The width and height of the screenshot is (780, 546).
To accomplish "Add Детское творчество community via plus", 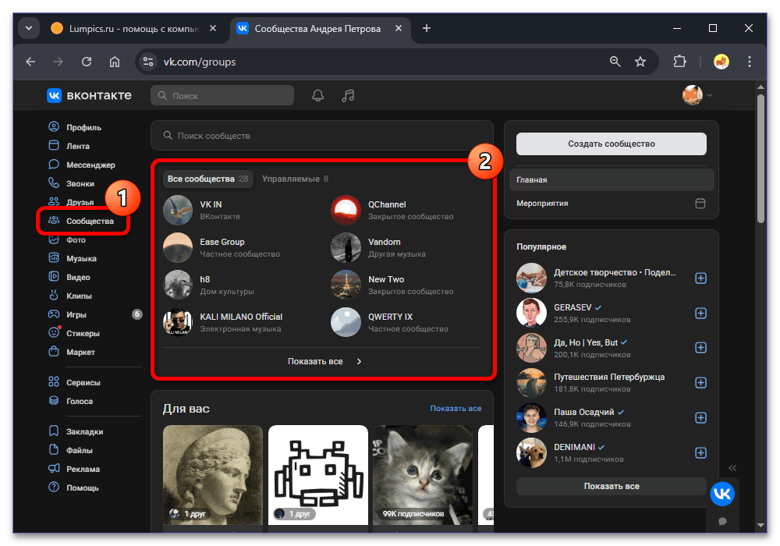I will 700,278.
